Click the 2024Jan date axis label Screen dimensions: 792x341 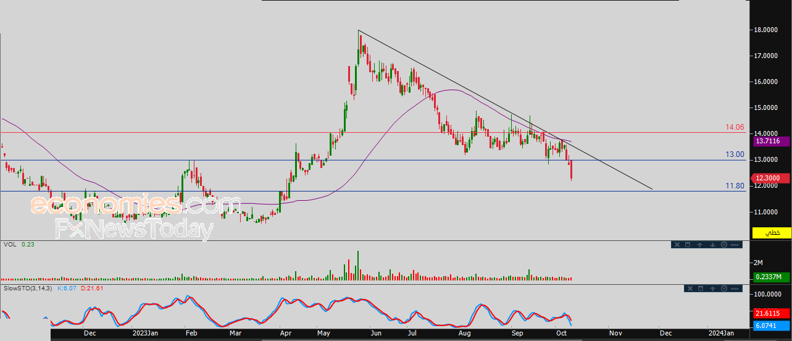721,334
